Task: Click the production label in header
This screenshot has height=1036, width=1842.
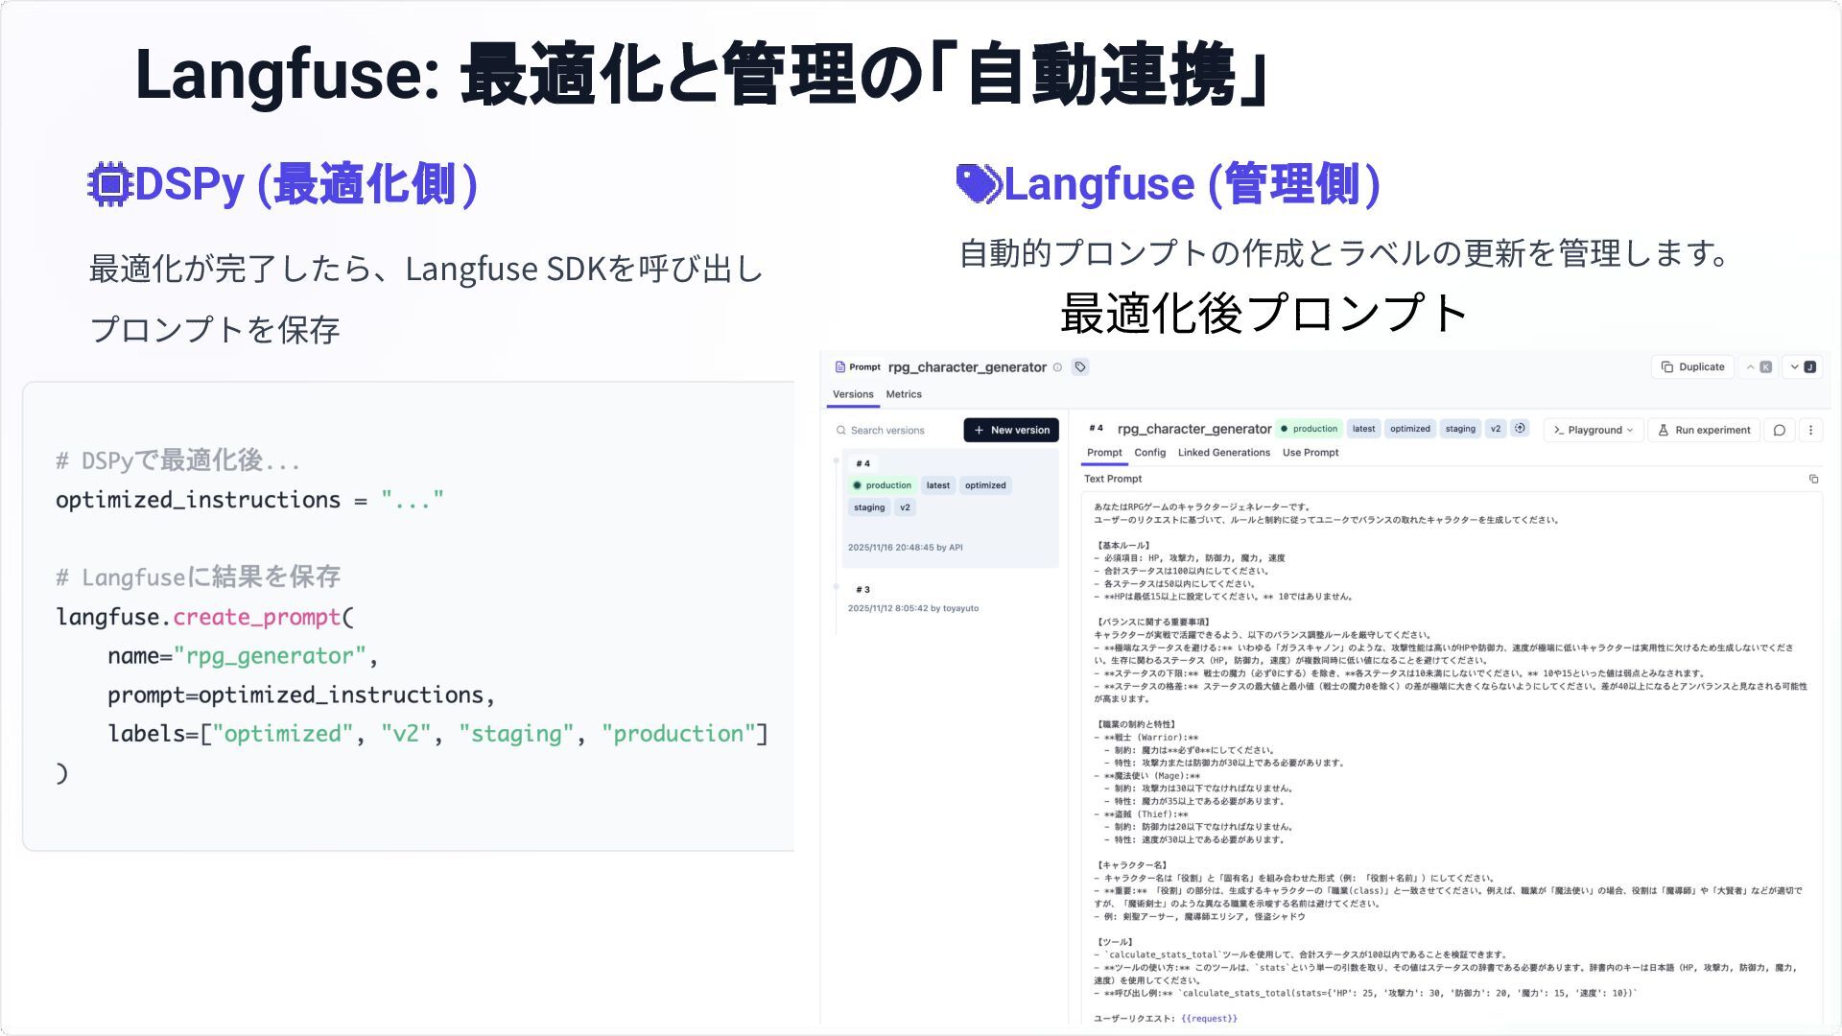Action: coord(1309,429)
